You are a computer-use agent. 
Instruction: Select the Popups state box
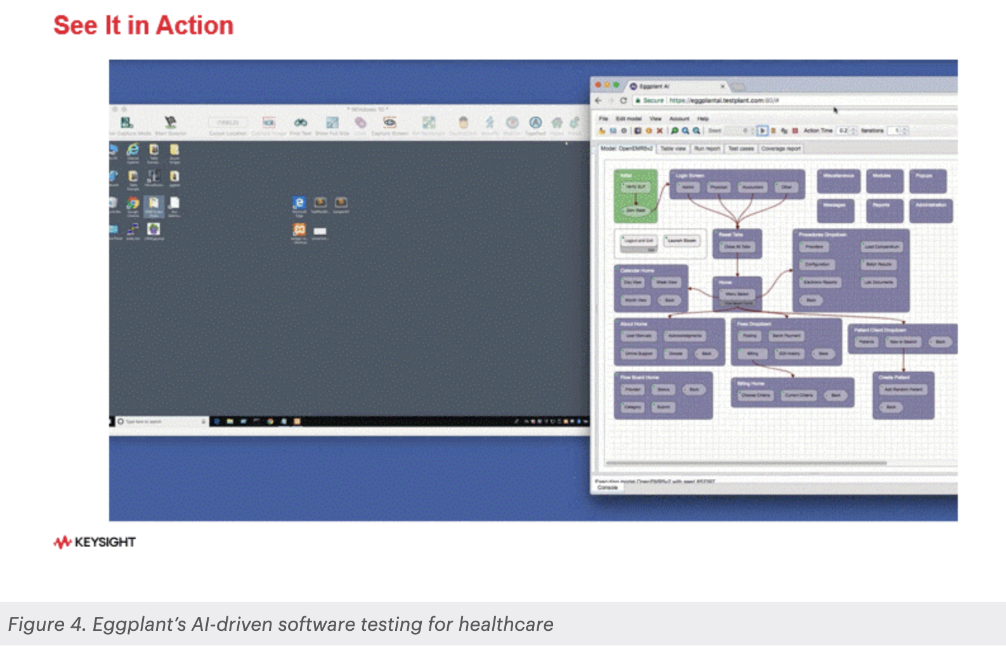(x=928, y=181)
